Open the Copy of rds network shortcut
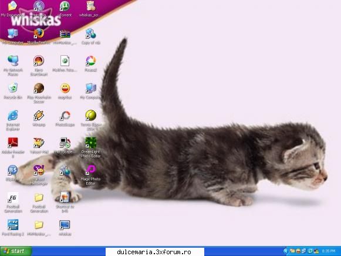The image size is (341, 256). (91, 33)
